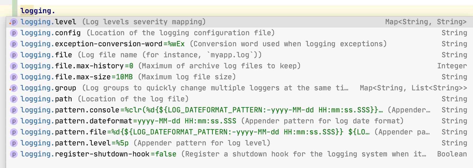Viewport: 473px width, 168px height.
Task: Click property icon beside logging.register-shutdown-hook
Action: (14, 154)
